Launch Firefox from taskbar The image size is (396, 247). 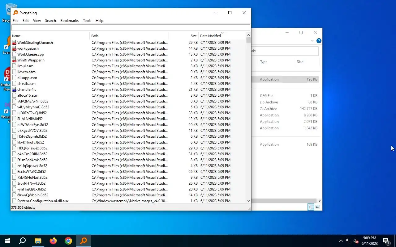(x=53, y=241)
